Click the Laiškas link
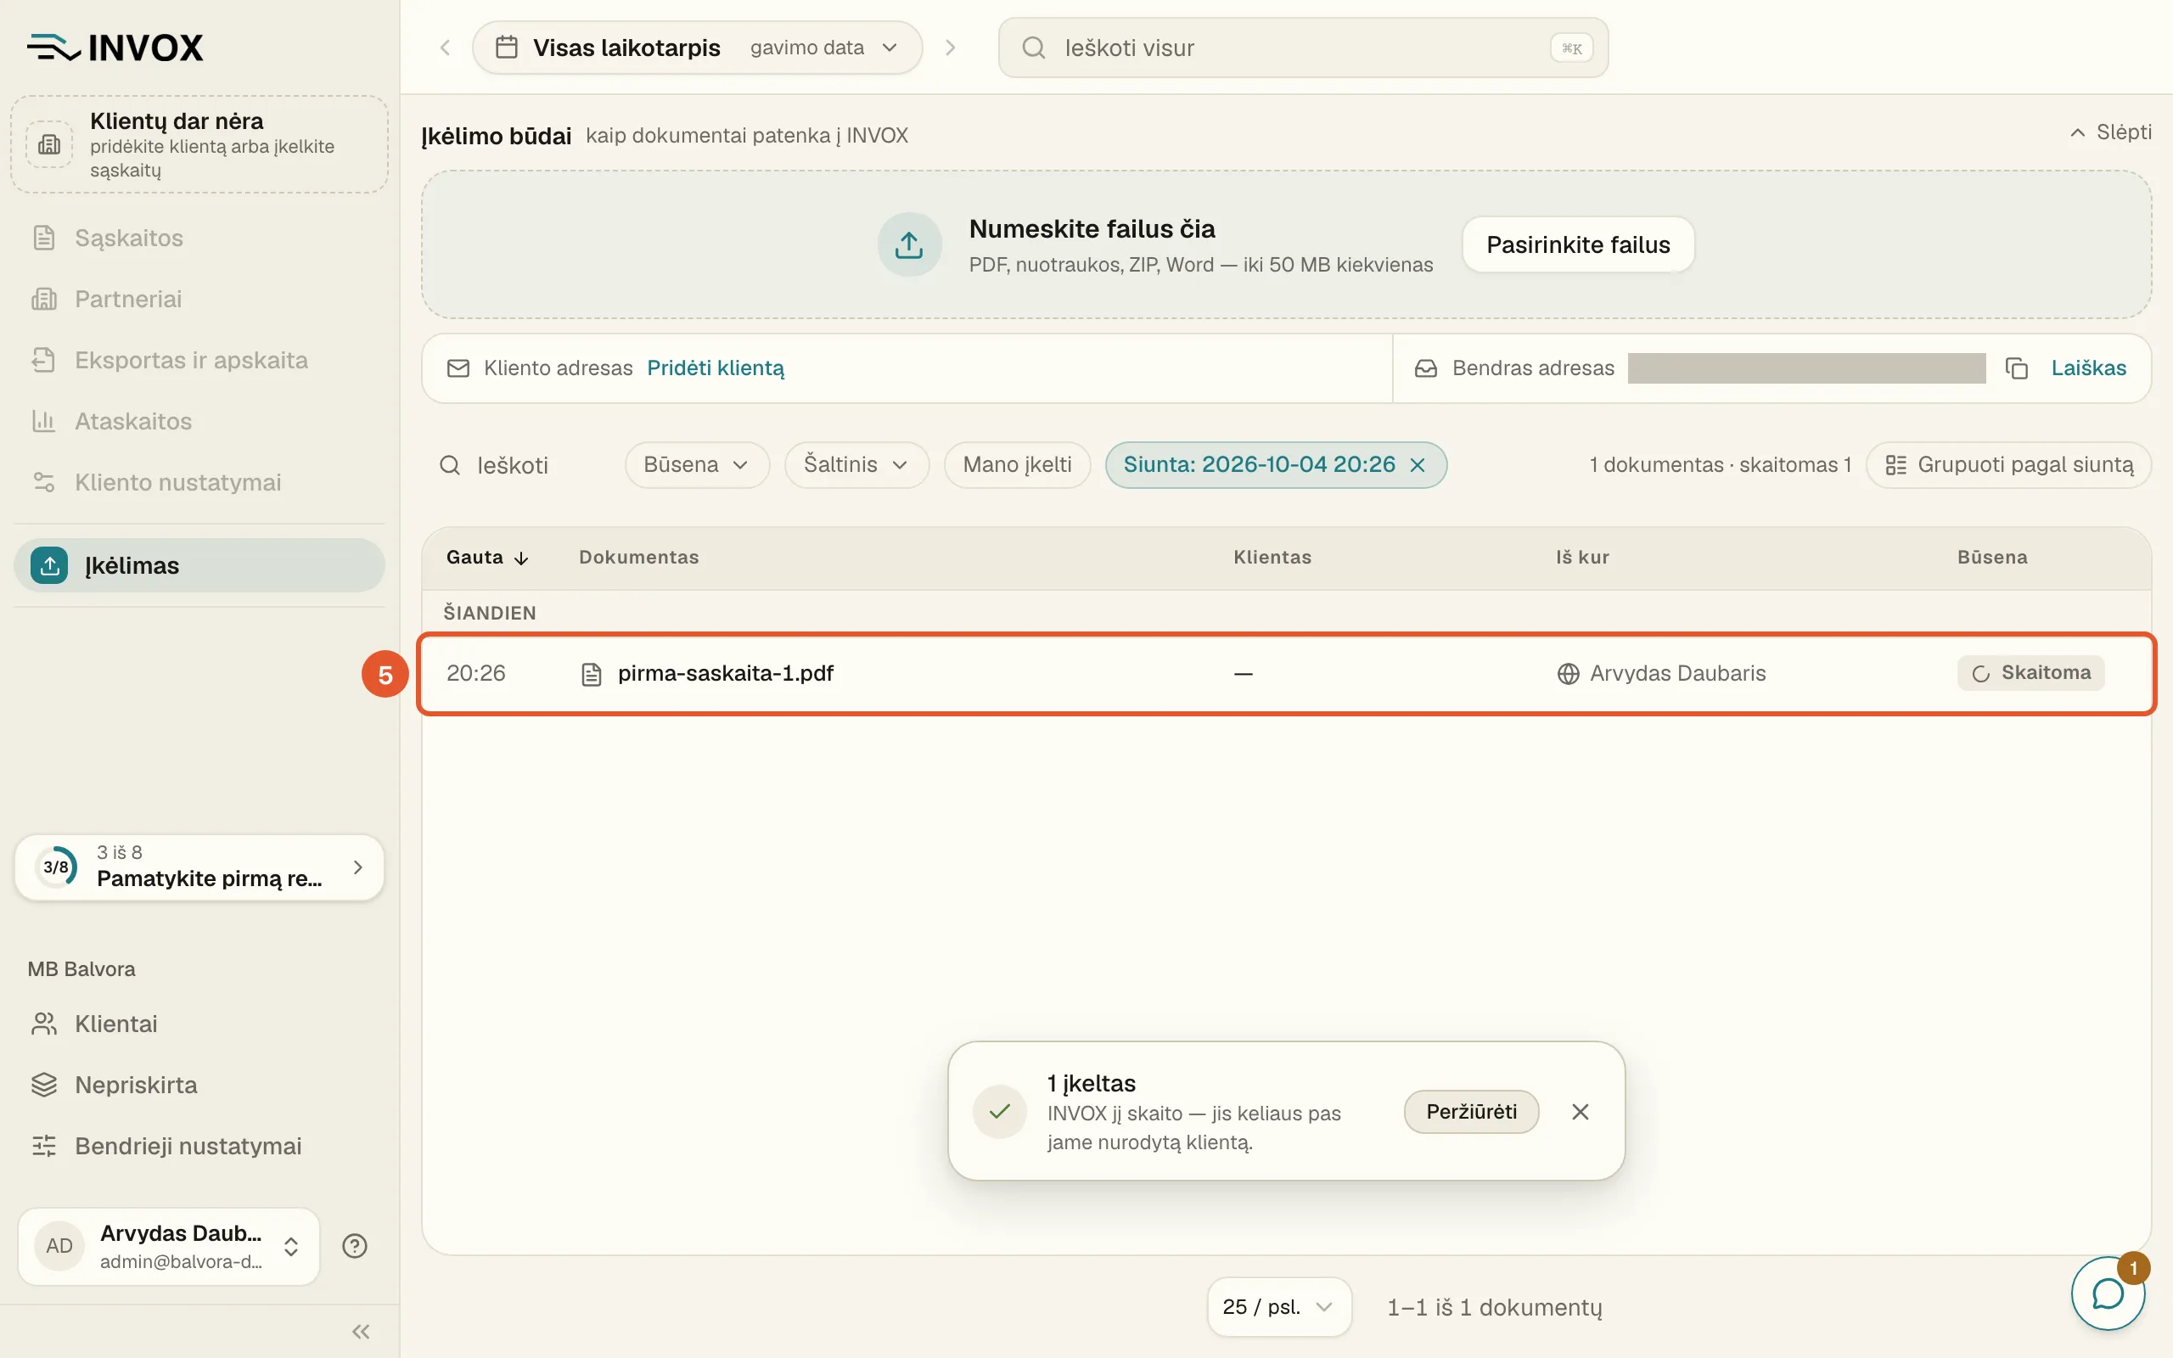Image resolution: width=2173 pixels, height=1358 pixels. click(x=2088, y=368)
